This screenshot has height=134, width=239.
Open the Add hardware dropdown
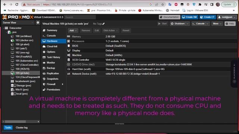[73, 31]
